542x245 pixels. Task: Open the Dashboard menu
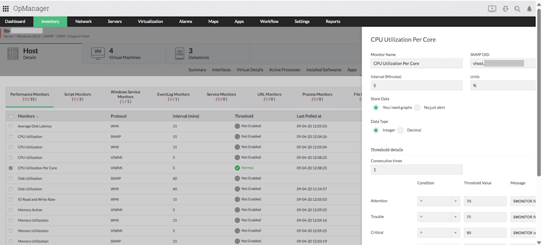coord(15,22)
